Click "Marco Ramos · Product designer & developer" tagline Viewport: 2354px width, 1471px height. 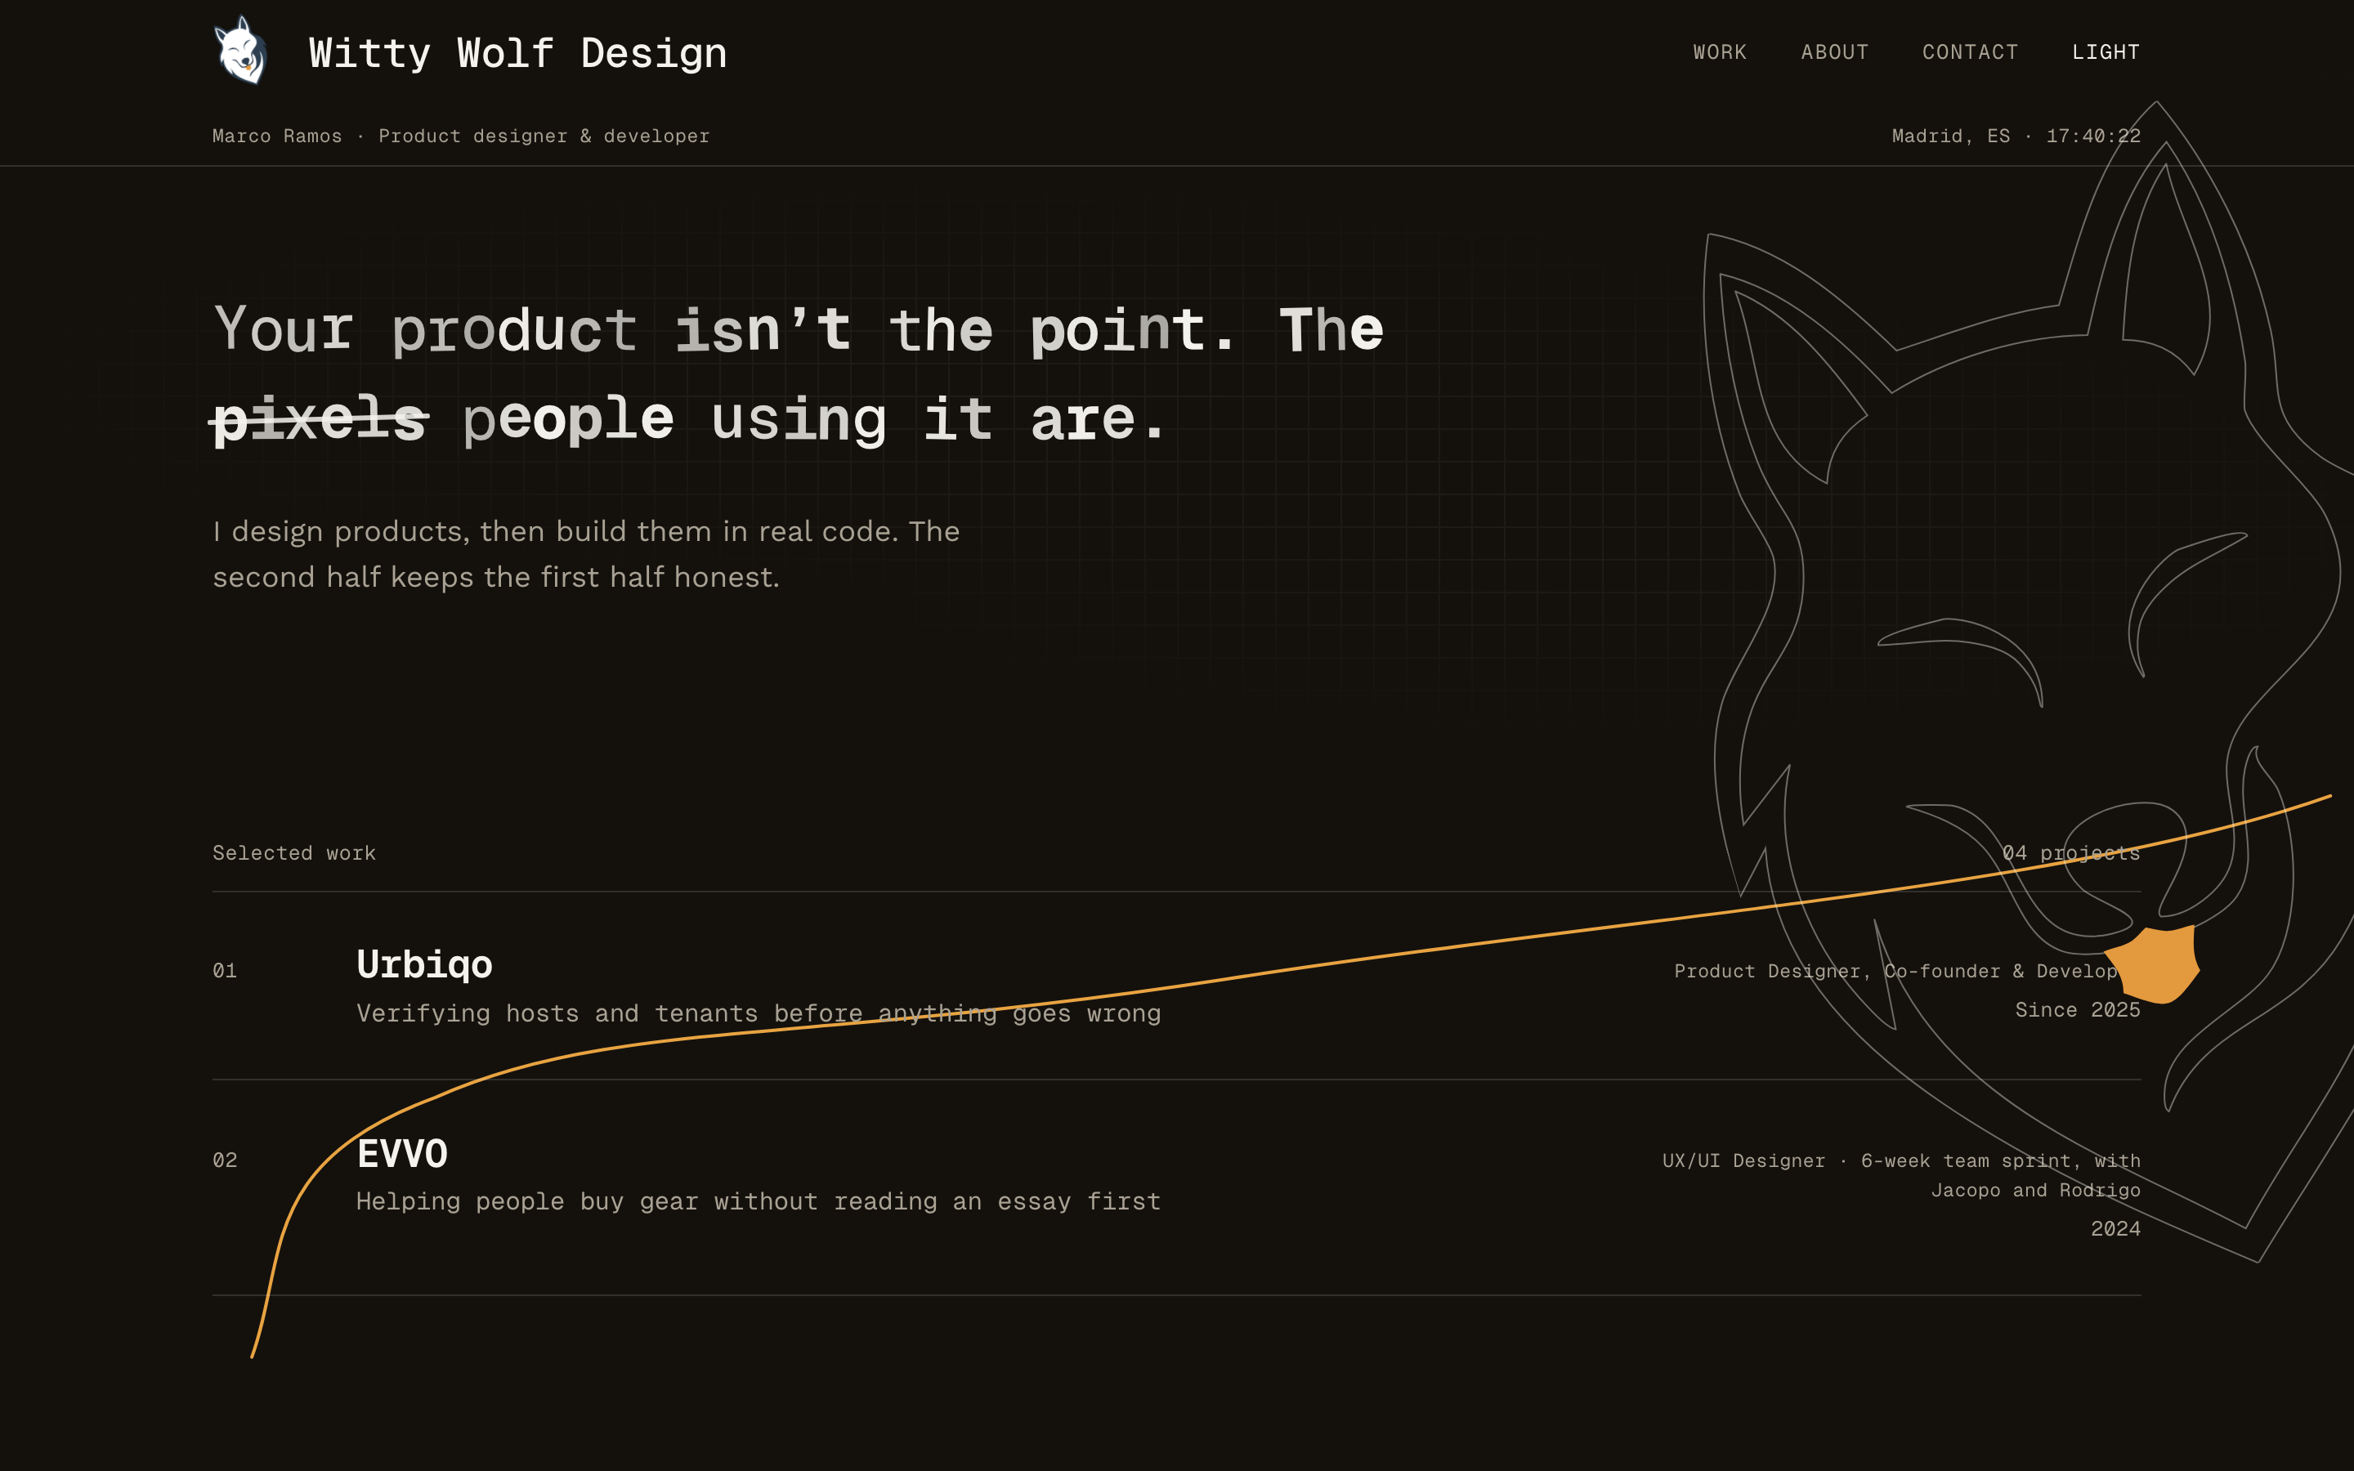click(461, 136)
